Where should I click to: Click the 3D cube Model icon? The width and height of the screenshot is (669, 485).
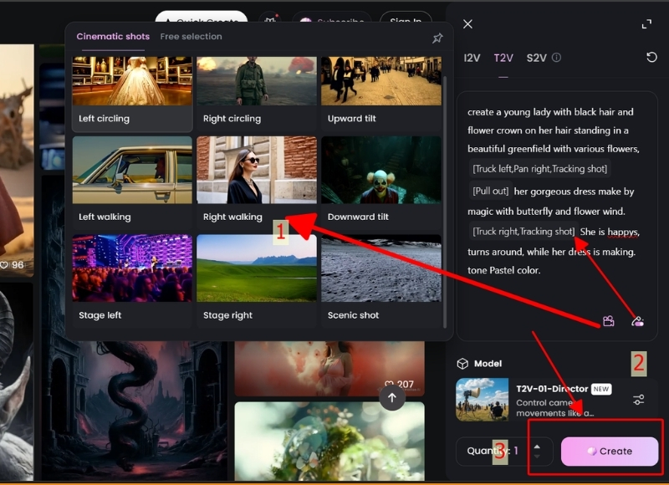coord(462,364)
